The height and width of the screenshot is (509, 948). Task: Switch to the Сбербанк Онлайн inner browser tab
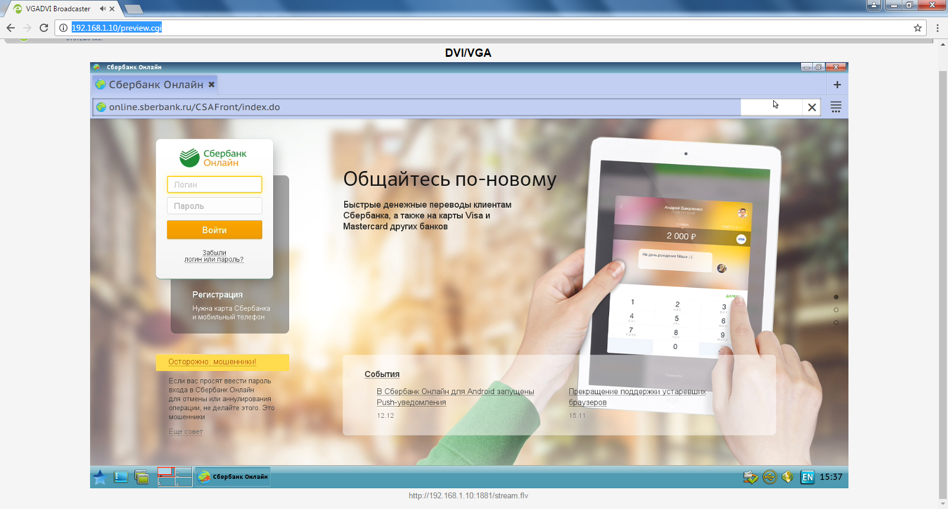click(x=156, y=85)
